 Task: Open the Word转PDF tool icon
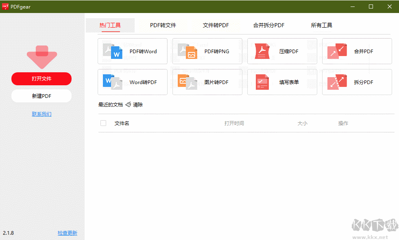113,82
